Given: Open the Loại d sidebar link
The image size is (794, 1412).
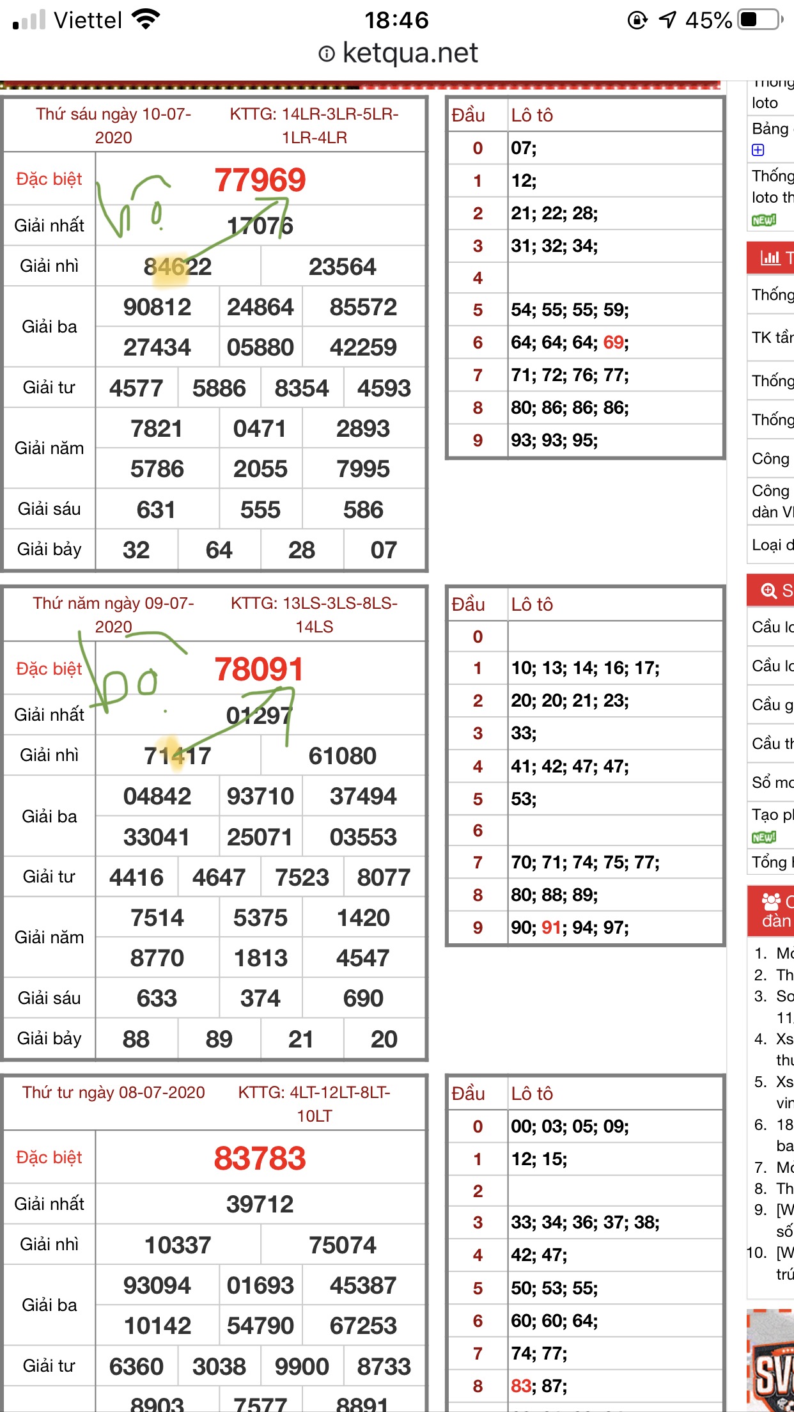Looking at the screenshot, I should point(773,545).
